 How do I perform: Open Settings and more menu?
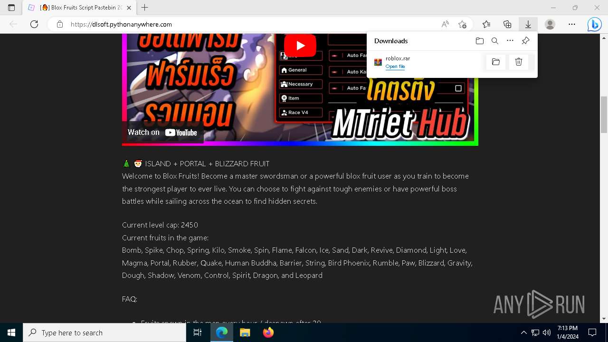click(572, 24)
